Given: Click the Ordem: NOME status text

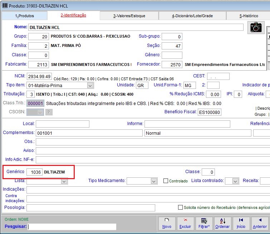Looking at the screenshot, I should (16, 219).
